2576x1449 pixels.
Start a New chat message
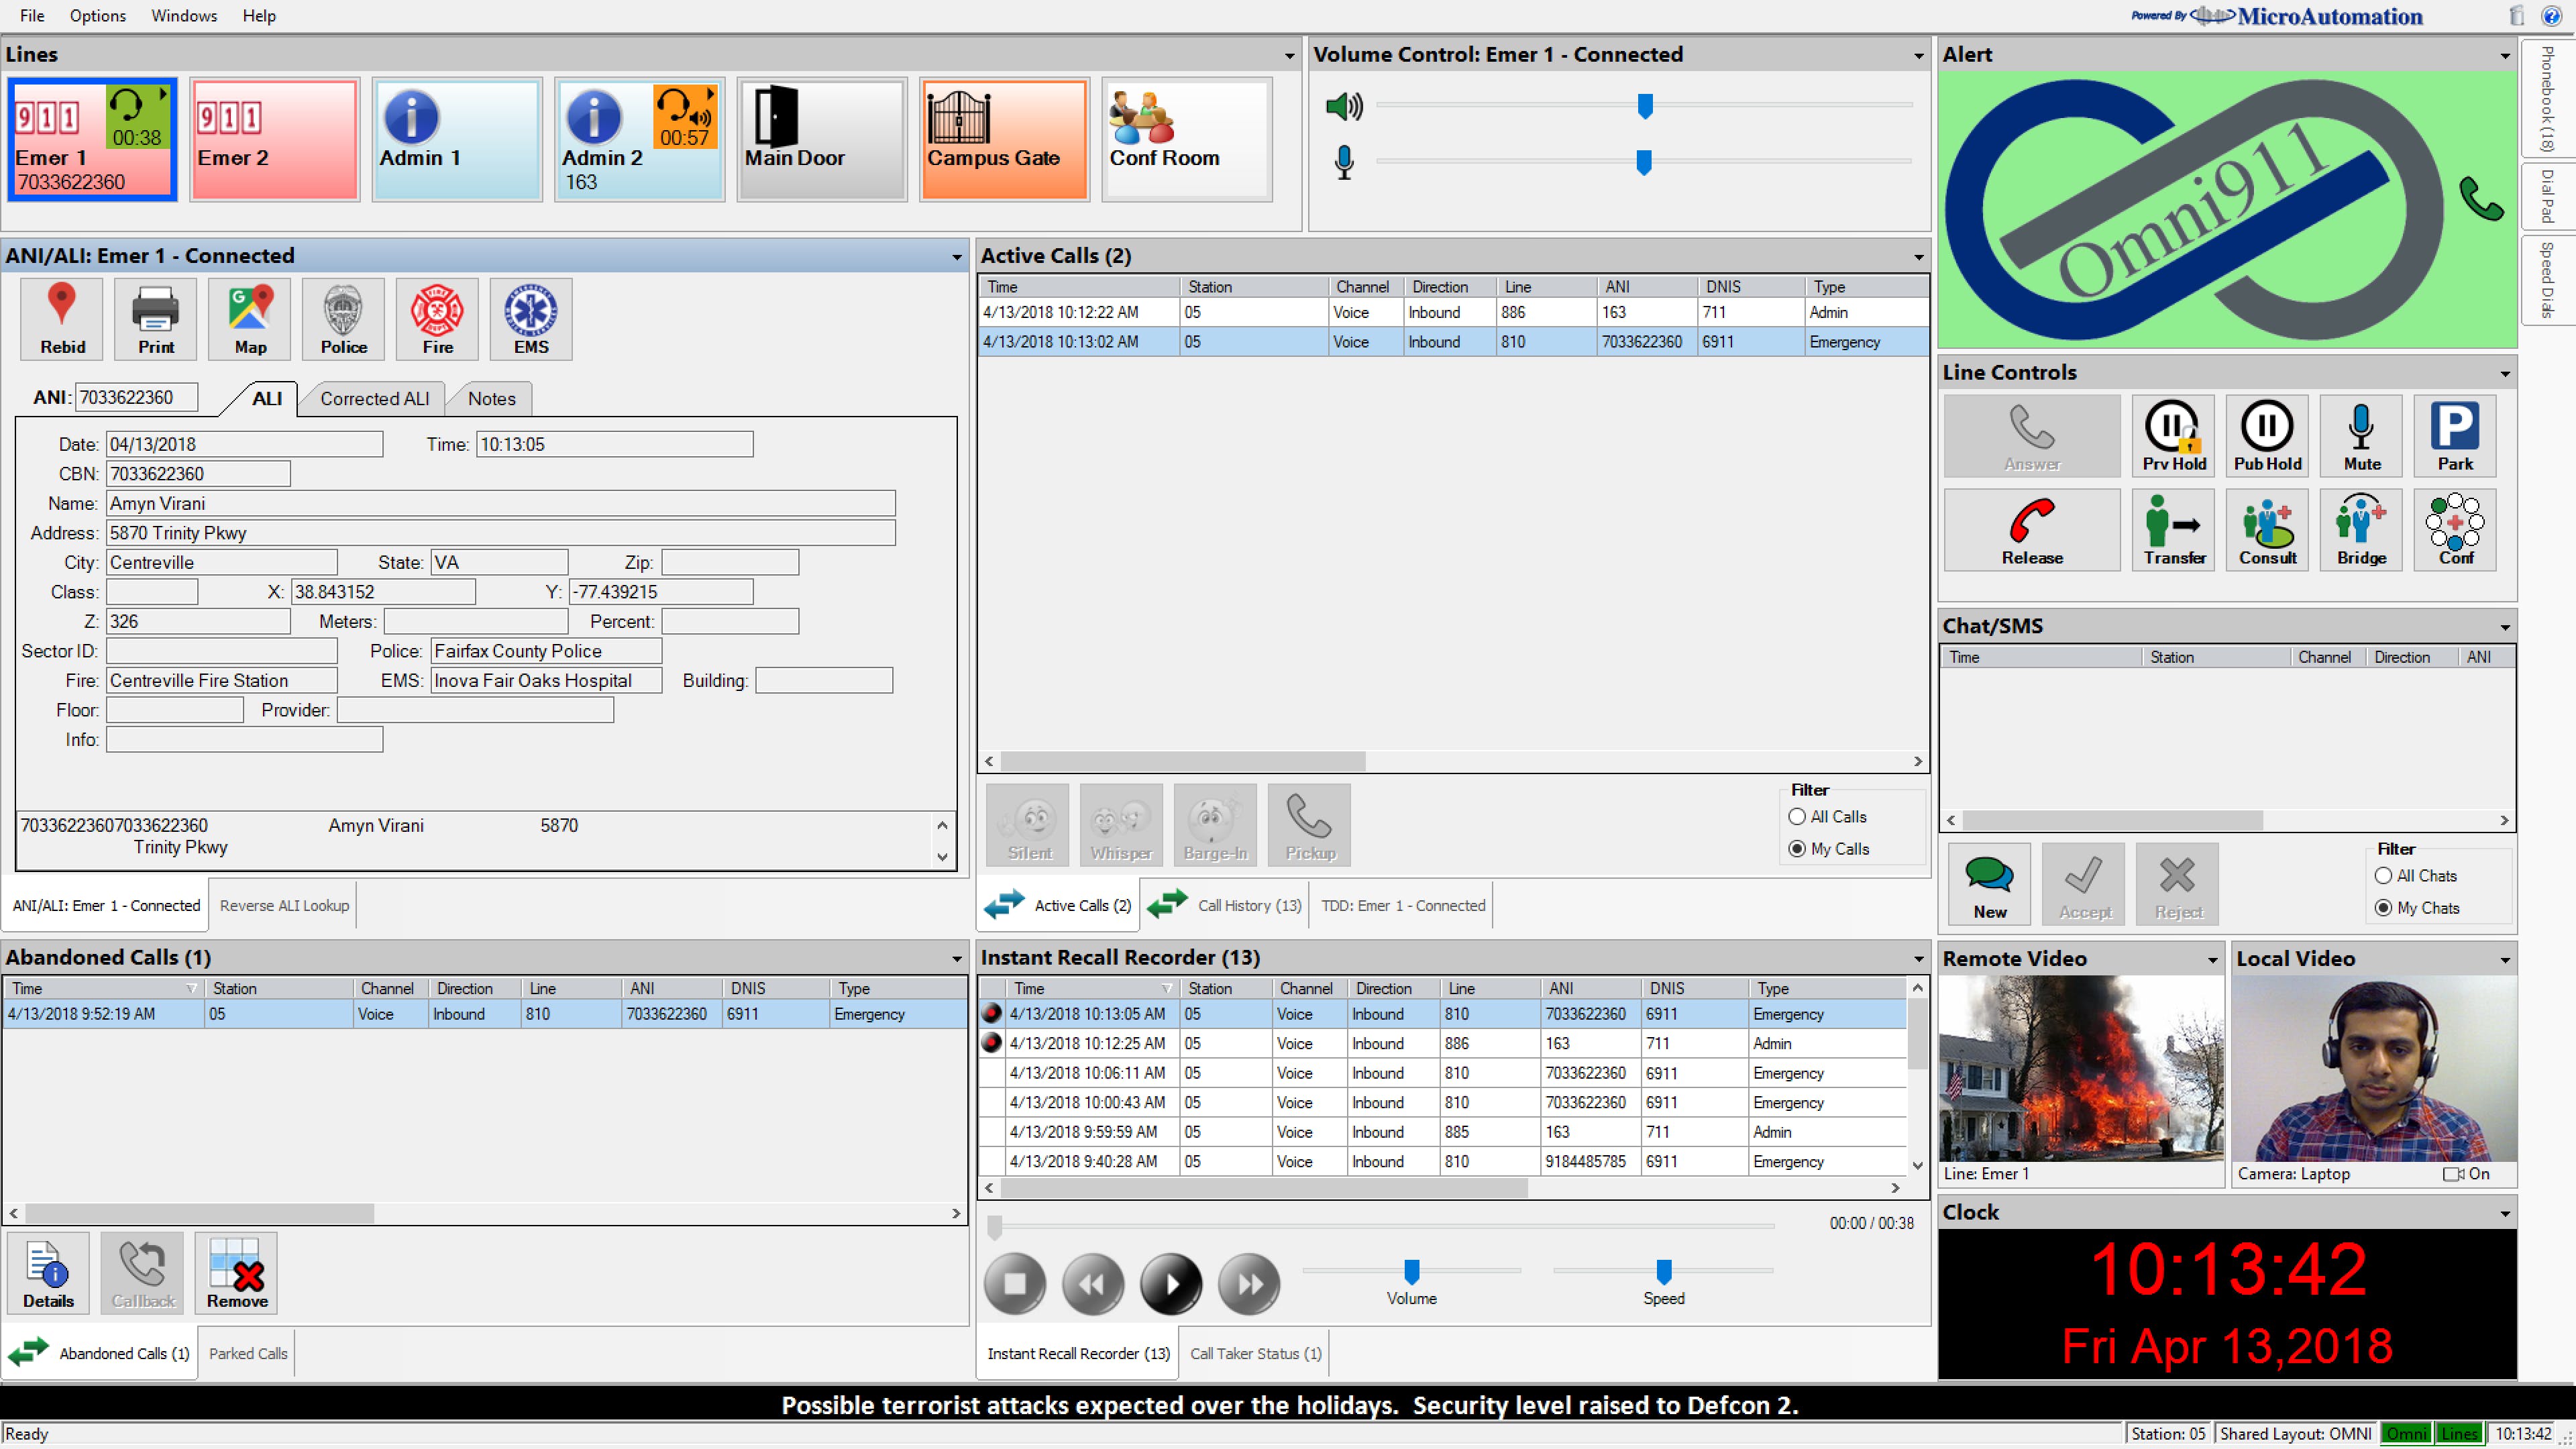[1989, 884]
